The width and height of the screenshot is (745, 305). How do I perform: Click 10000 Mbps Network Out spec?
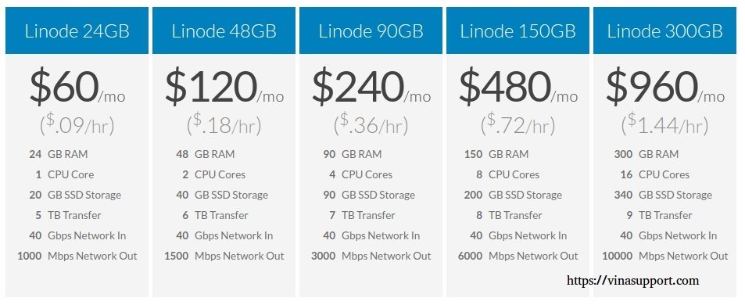click(664, 256)
